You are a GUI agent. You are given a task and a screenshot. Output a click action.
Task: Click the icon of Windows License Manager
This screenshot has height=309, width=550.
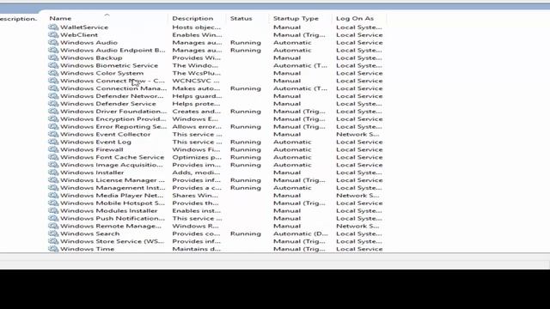point(53,180)
